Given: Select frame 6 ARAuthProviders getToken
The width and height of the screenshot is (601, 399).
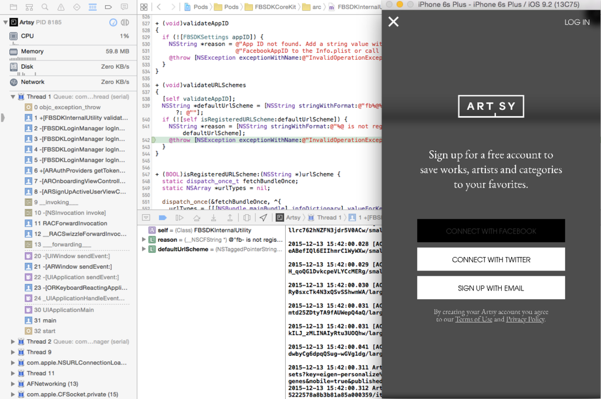Looking at the screenshot, I should [76, 171].
